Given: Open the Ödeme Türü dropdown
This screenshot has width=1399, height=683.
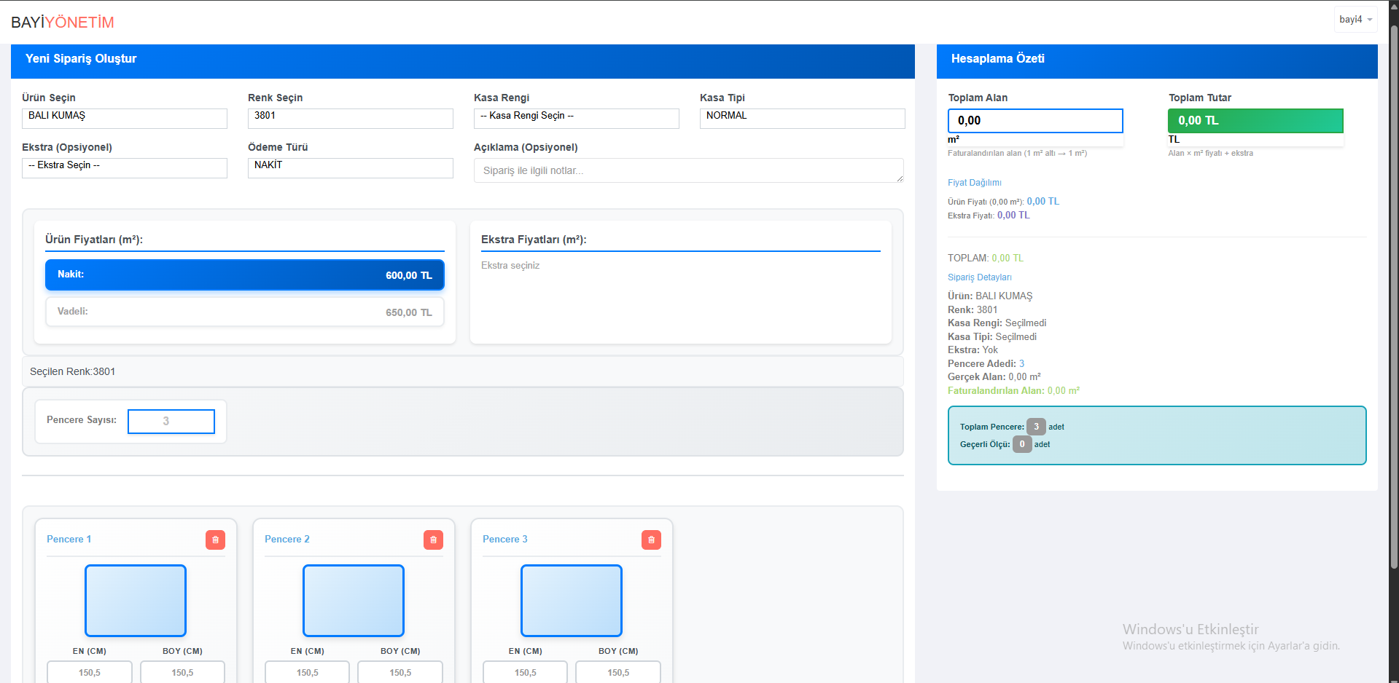Looking at the screenshot, I should (351, 167).
